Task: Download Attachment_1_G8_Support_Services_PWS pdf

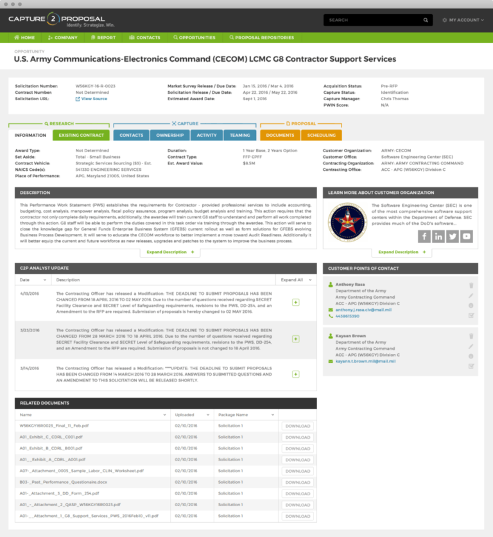Action: click(298, 516)
